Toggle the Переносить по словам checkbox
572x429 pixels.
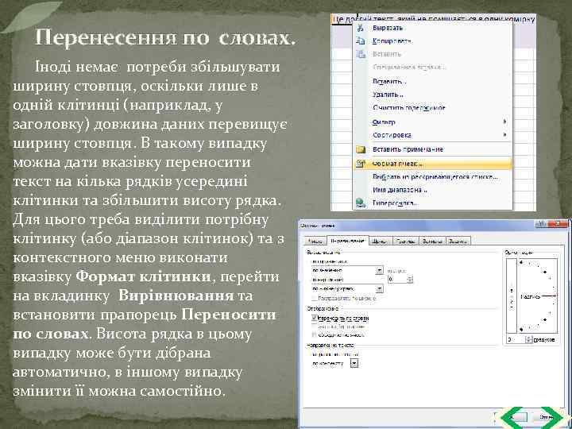[x=315, y=318]
